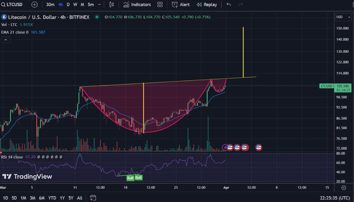Click the undo arrow

(x=228, y=4)
